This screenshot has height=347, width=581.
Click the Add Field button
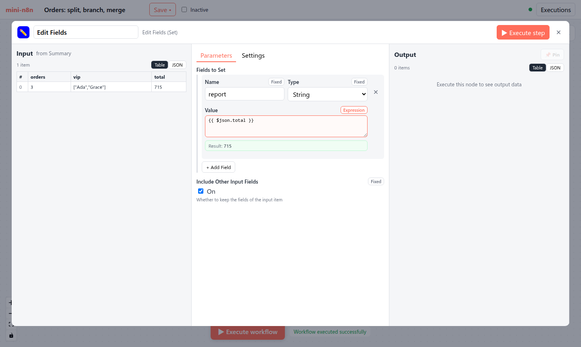click(218, 167)
